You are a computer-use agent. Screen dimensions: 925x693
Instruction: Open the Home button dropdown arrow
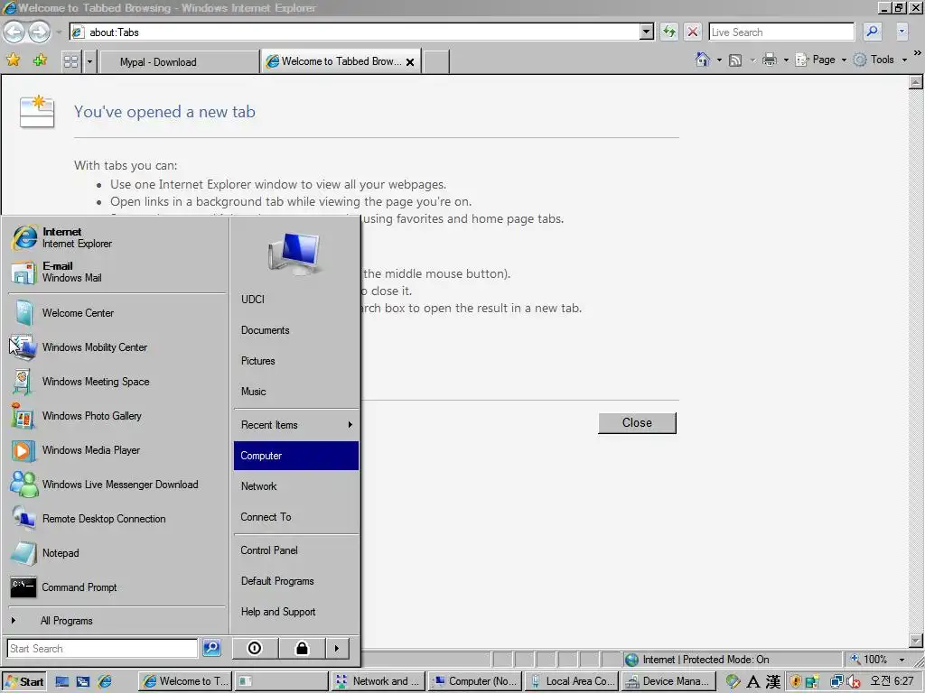(719, 60)
